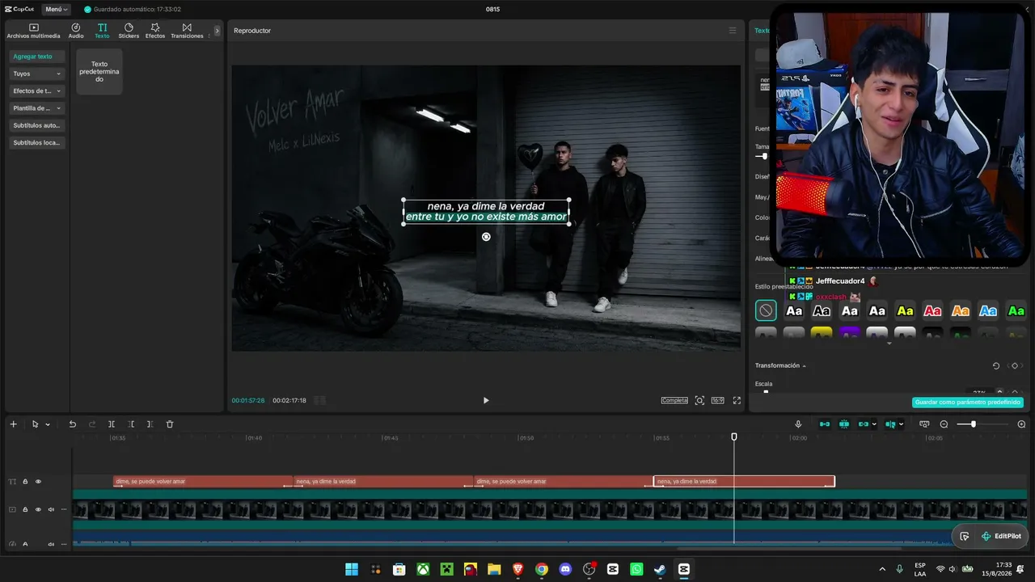Collapse the Transformación section

(x=804, y=366)
